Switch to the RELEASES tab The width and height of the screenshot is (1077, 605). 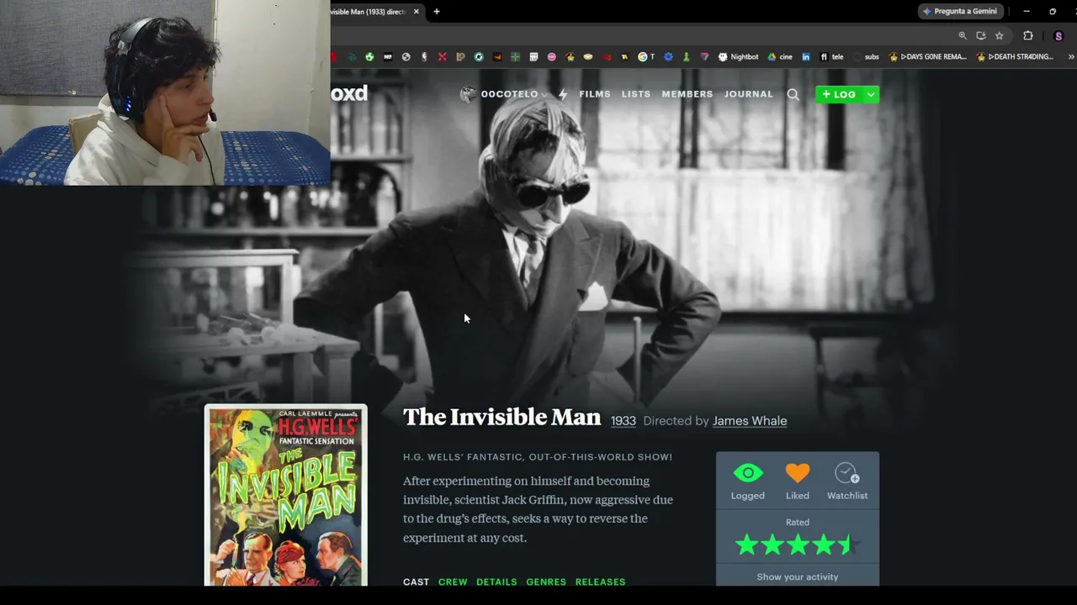[600, 581]
